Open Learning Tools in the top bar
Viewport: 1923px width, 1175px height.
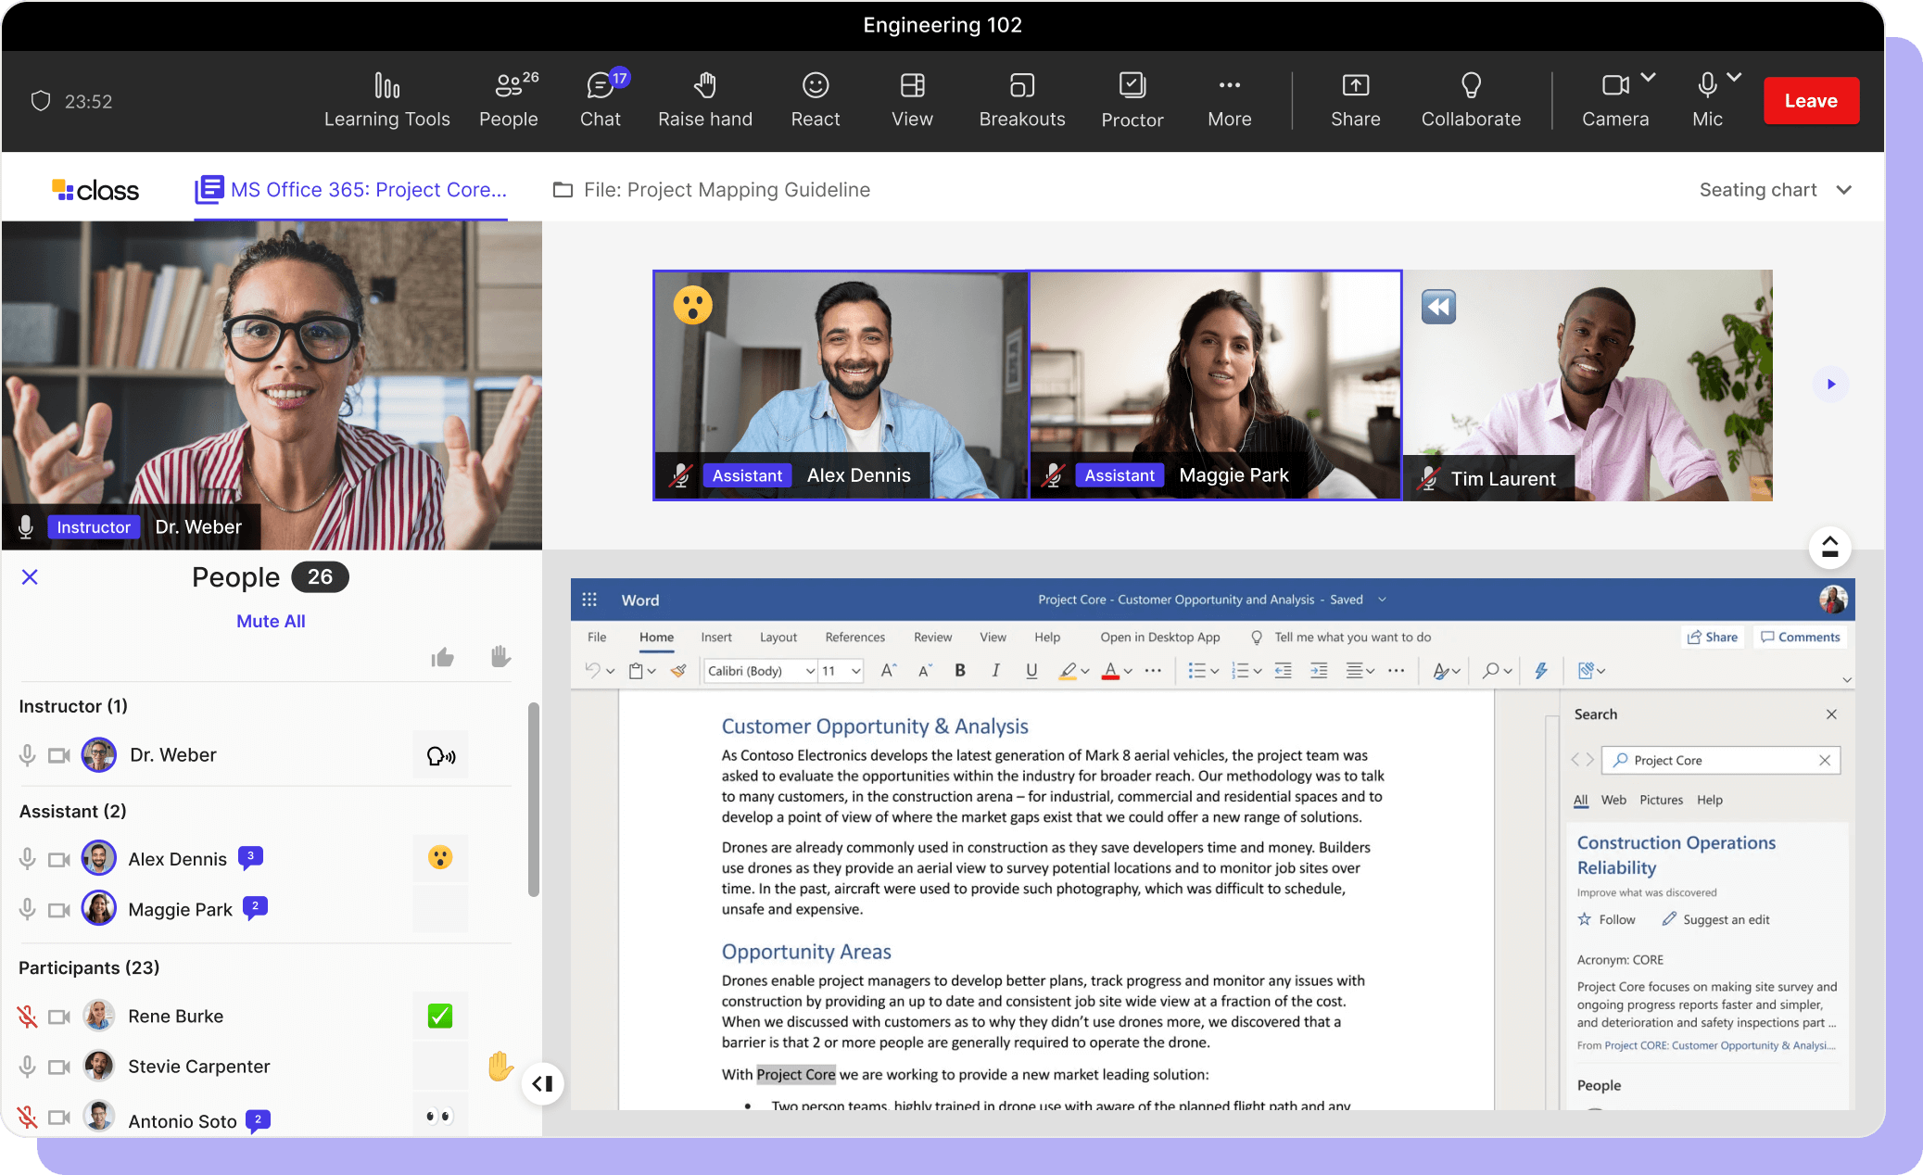click(386, 100)
